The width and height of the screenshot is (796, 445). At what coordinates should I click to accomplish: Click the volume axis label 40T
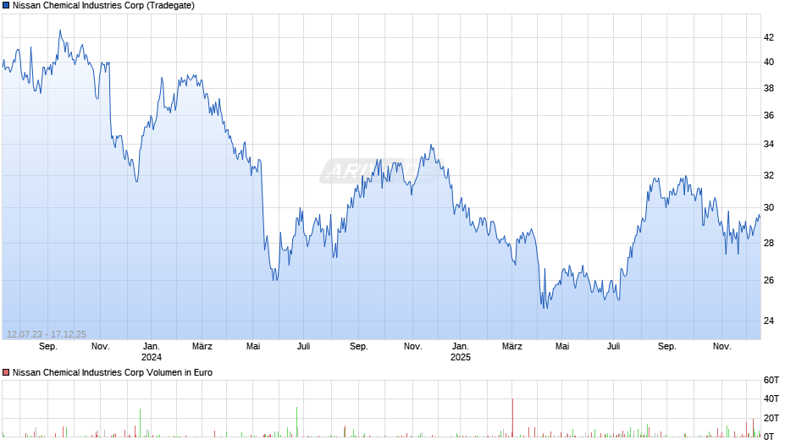click(771, 398)
